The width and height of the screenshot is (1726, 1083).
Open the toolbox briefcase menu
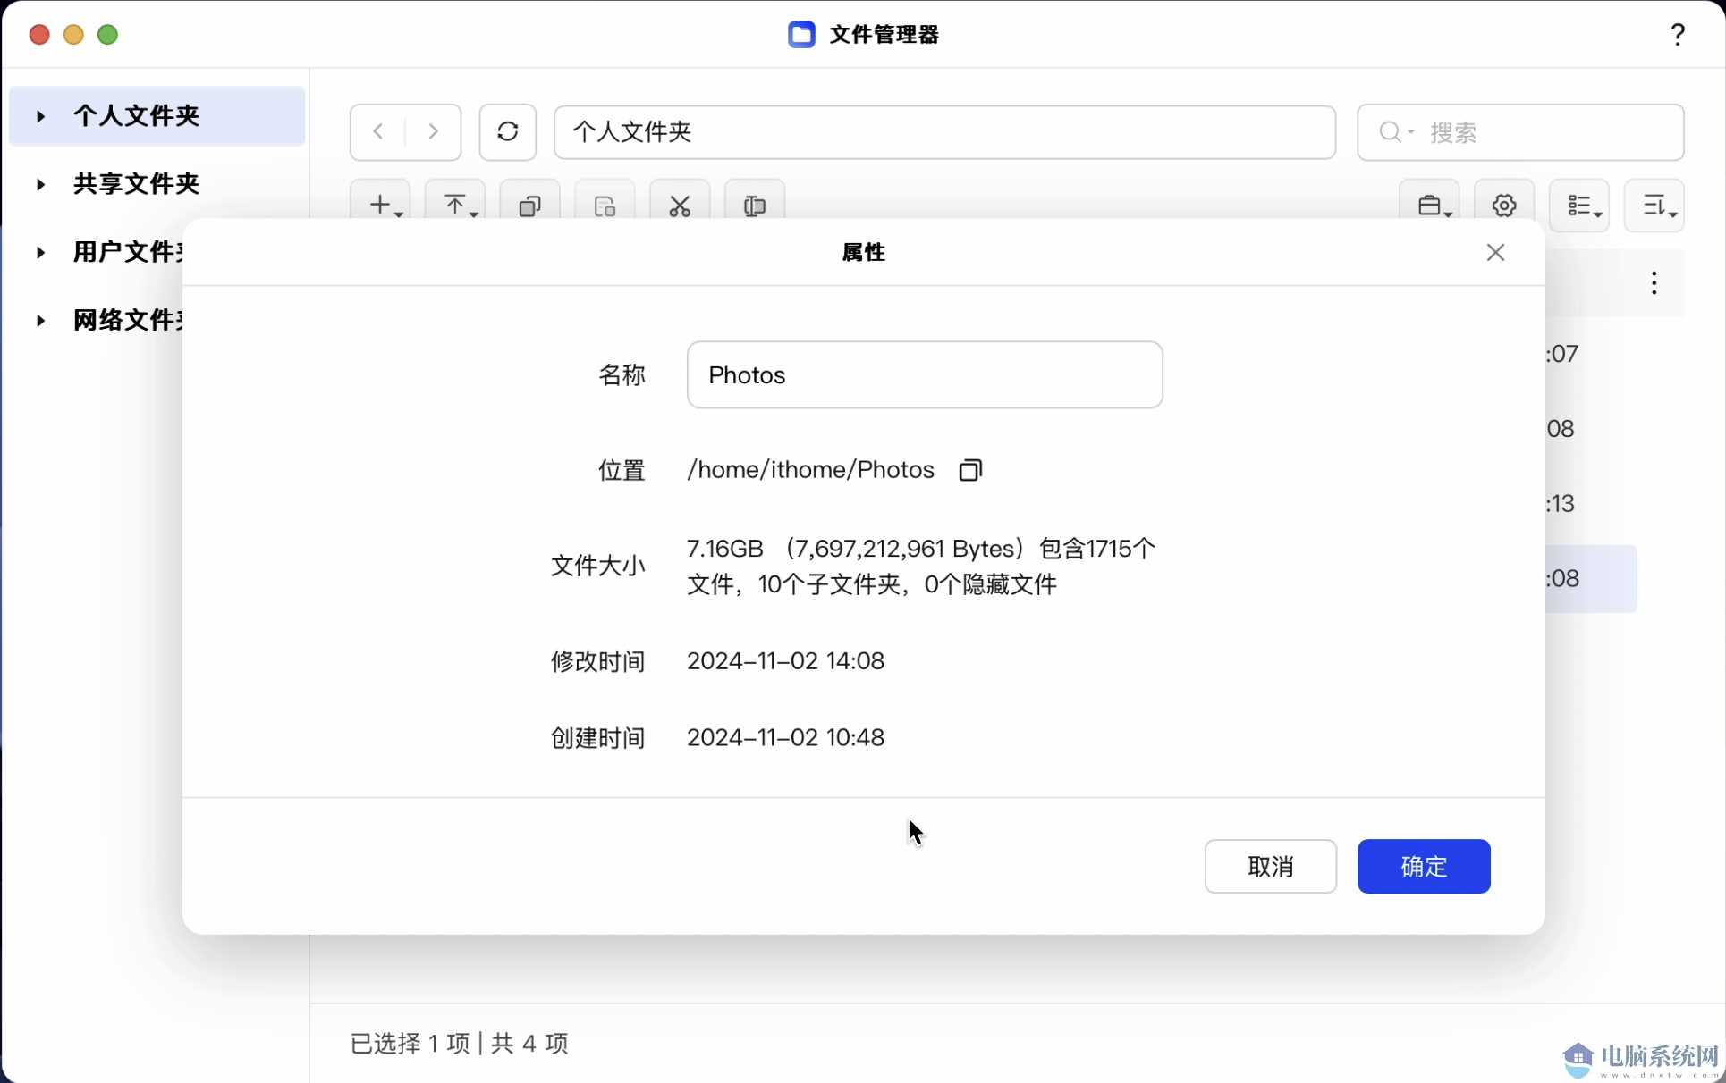[1430, 206]
